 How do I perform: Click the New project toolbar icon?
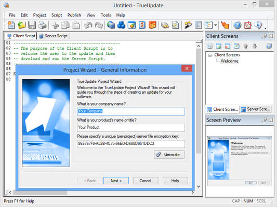point(11,25)
